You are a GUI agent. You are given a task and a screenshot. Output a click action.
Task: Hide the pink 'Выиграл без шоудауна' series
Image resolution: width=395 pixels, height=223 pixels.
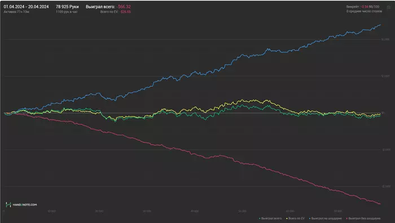click(x=363, y=218)
